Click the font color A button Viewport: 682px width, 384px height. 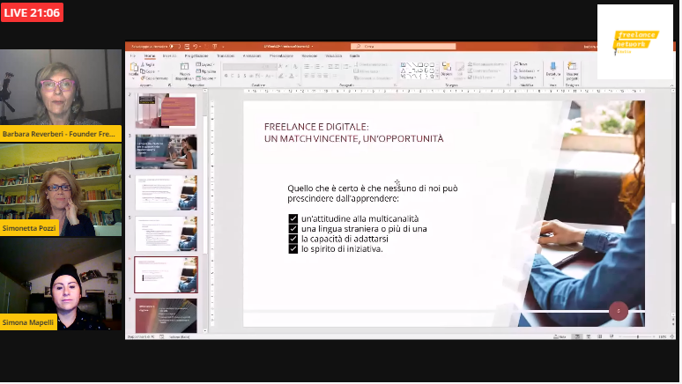click(292, 76)
